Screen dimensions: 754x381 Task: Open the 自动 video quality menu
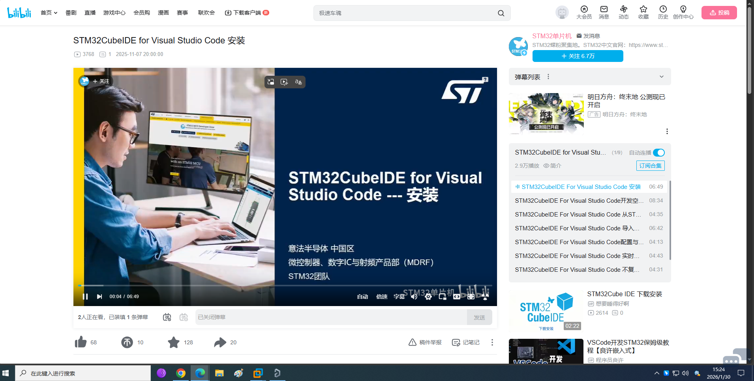(x=362, y=297)
